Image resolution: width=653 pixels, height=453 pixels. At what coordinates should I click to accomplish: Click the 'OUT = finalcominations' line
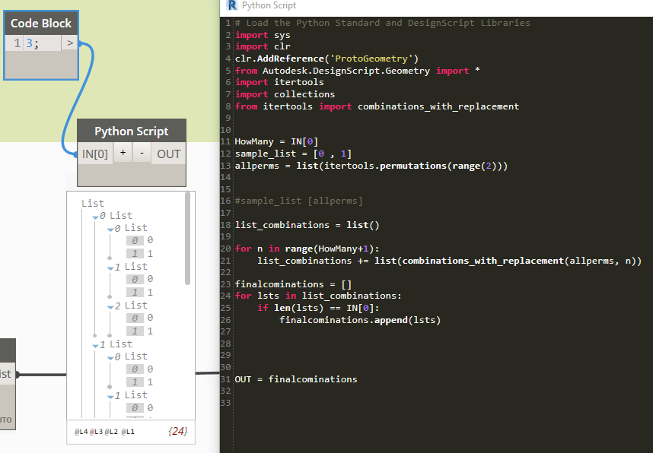(x=296, y=379)
